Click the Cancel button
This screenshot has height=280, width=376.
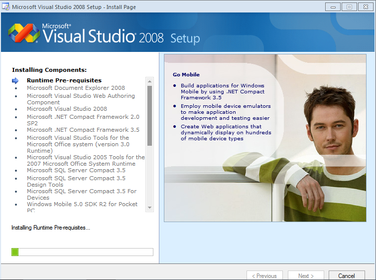(347, 276)
